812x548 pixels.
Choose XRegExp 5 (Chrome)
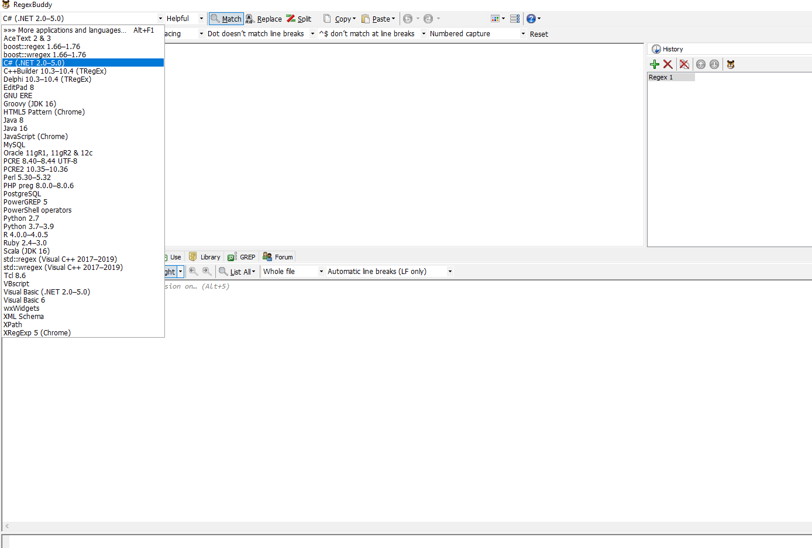83,333
